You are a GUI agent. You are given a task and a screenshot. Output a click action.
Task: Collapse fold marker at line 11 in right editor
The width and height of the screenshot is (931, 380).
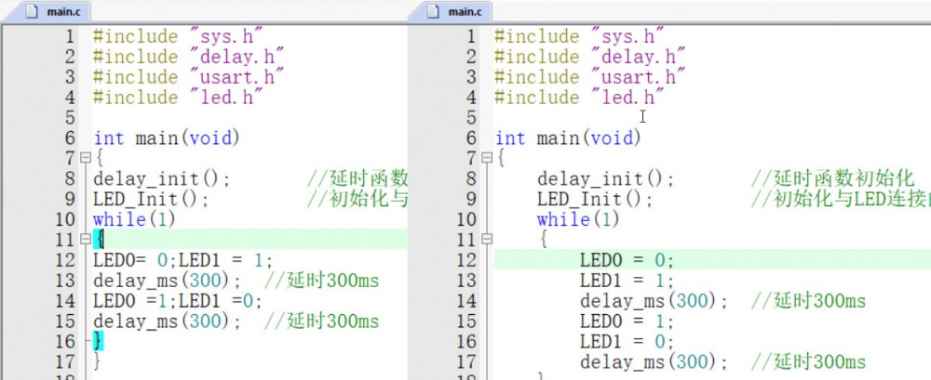(487, 239)
